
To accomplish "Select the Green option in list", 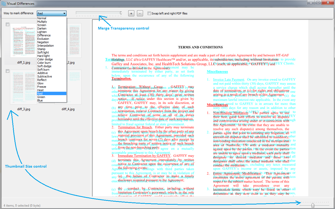I will pos(52,97).
